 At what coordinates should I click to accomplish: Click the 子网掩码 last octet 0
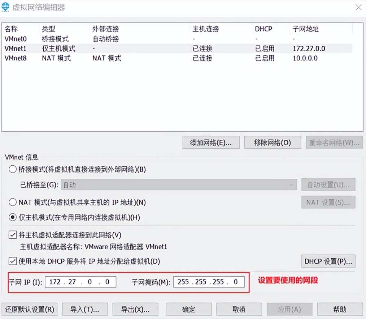coord(236,282)
